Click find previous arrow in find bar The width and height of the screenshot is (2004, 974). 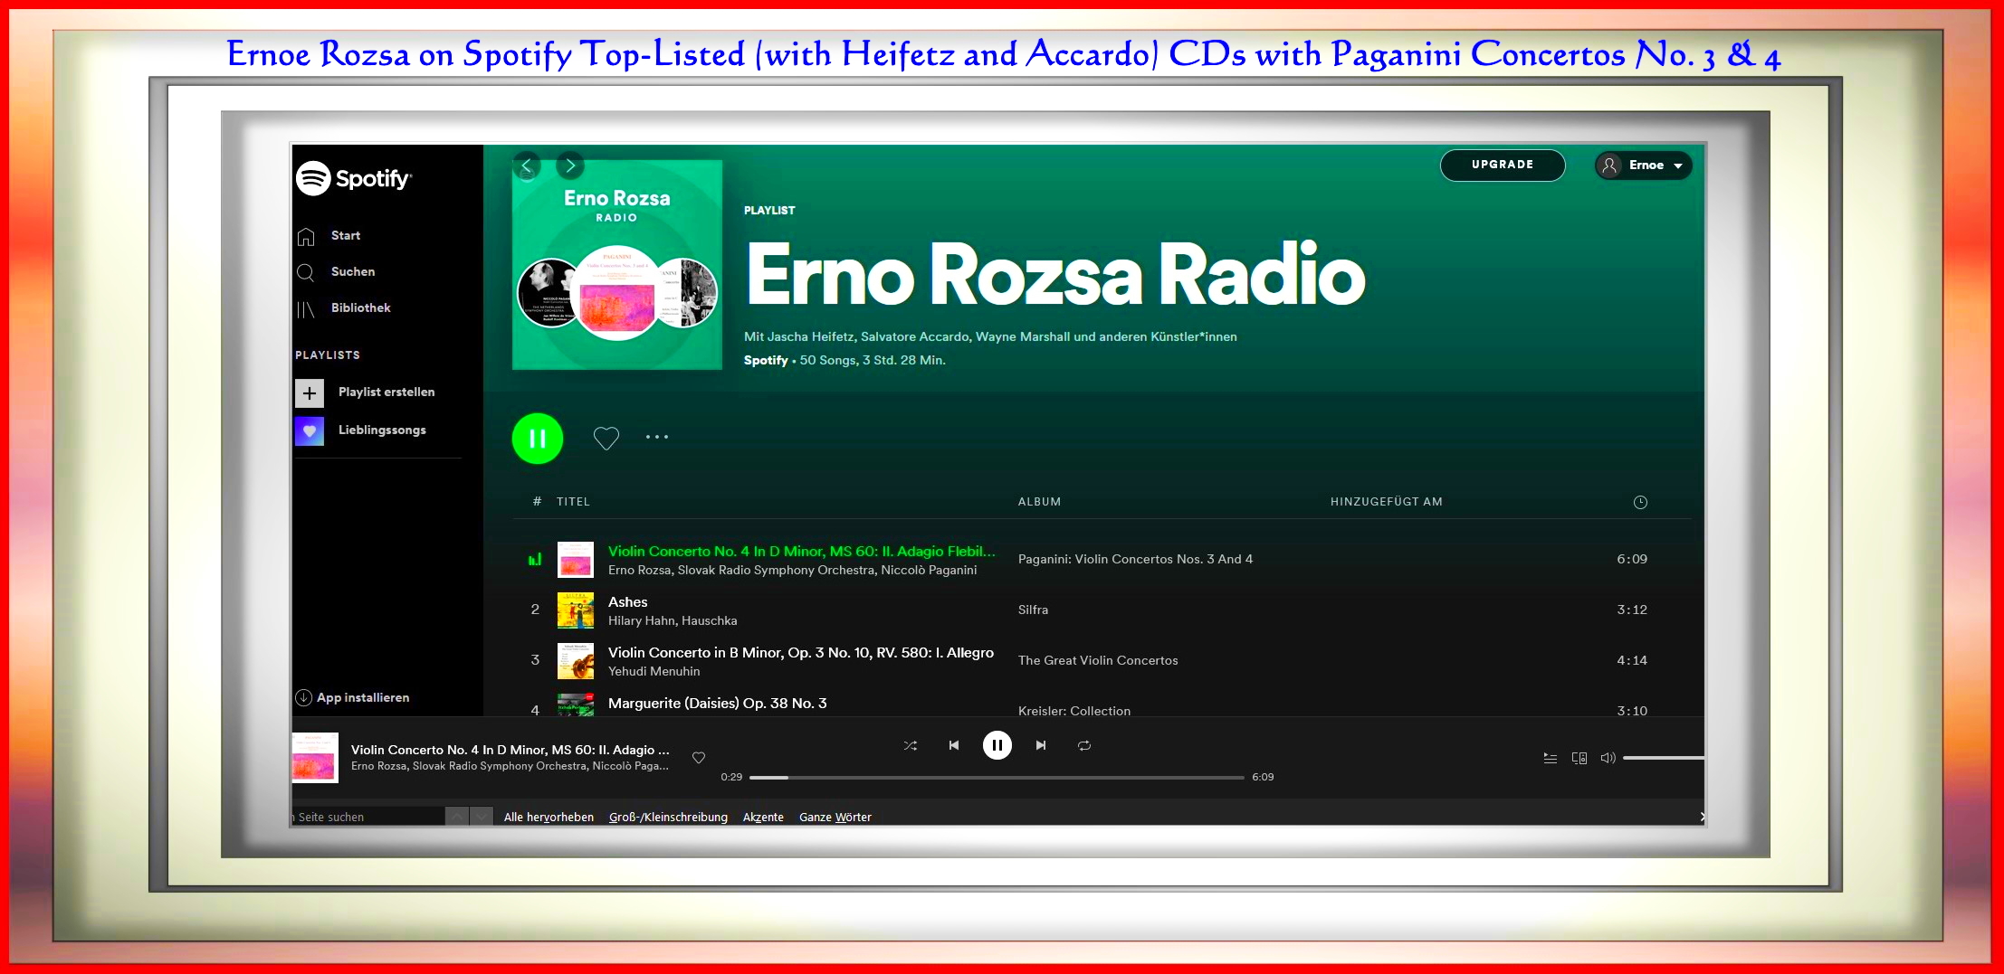(457, 817)
